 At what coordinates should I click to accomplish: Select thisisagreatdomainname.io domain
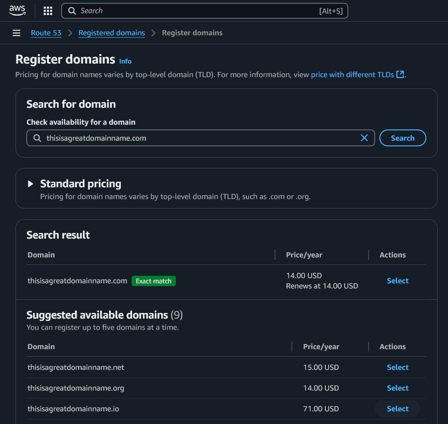coord(397,409)
